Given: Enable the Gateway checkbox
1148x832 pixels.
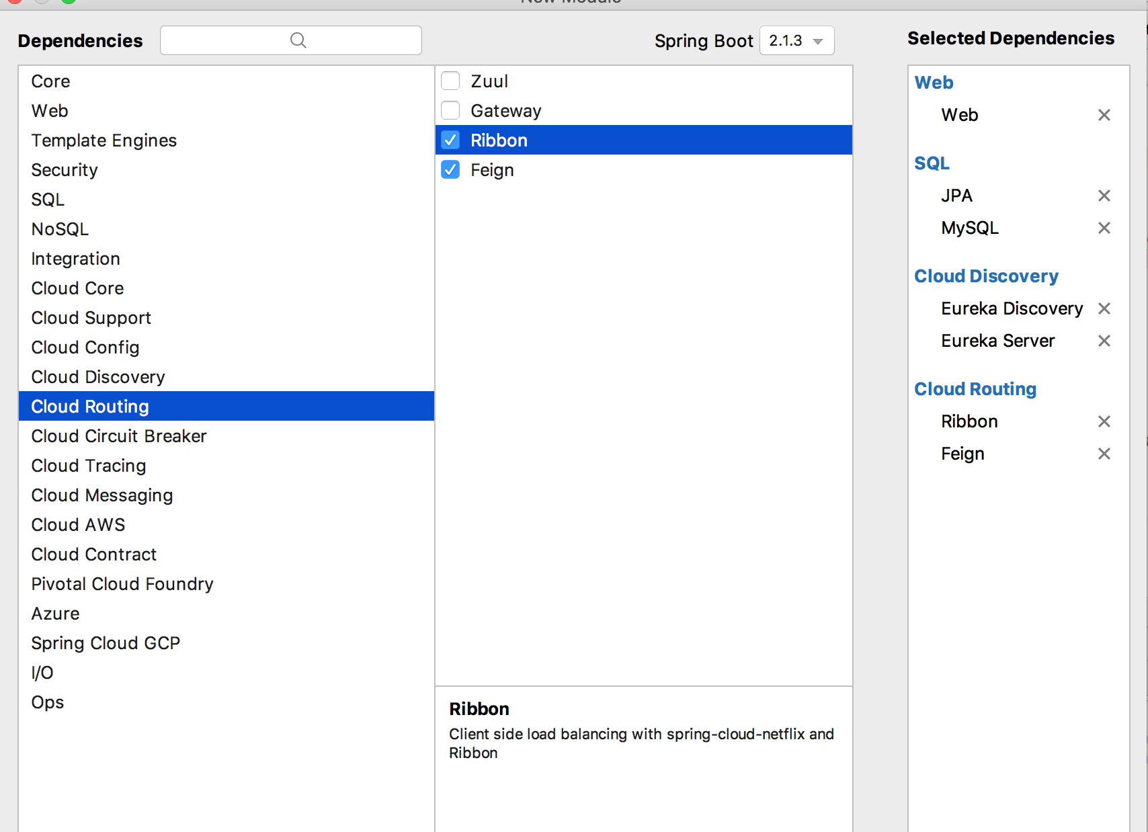Looking at the screenshot, I should [x=450, y=110].
